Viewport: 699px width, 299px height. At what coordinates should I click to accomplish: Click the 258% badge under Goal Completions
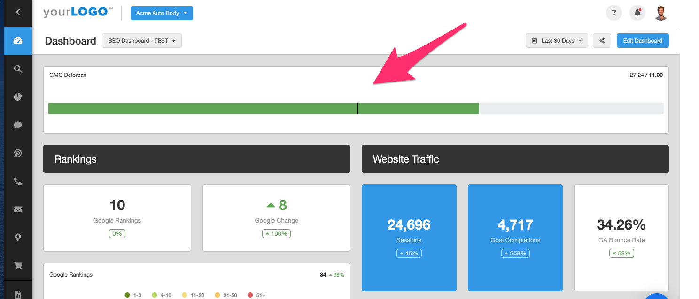[x=515, y=253]
